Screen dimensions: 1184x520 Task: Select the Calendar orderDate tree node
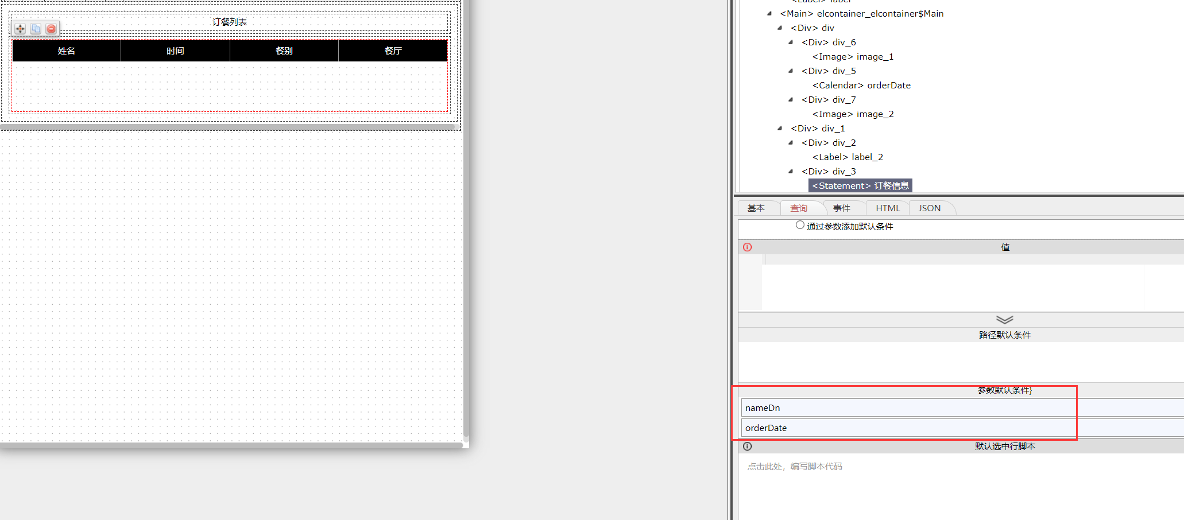[x=861, y=85]
